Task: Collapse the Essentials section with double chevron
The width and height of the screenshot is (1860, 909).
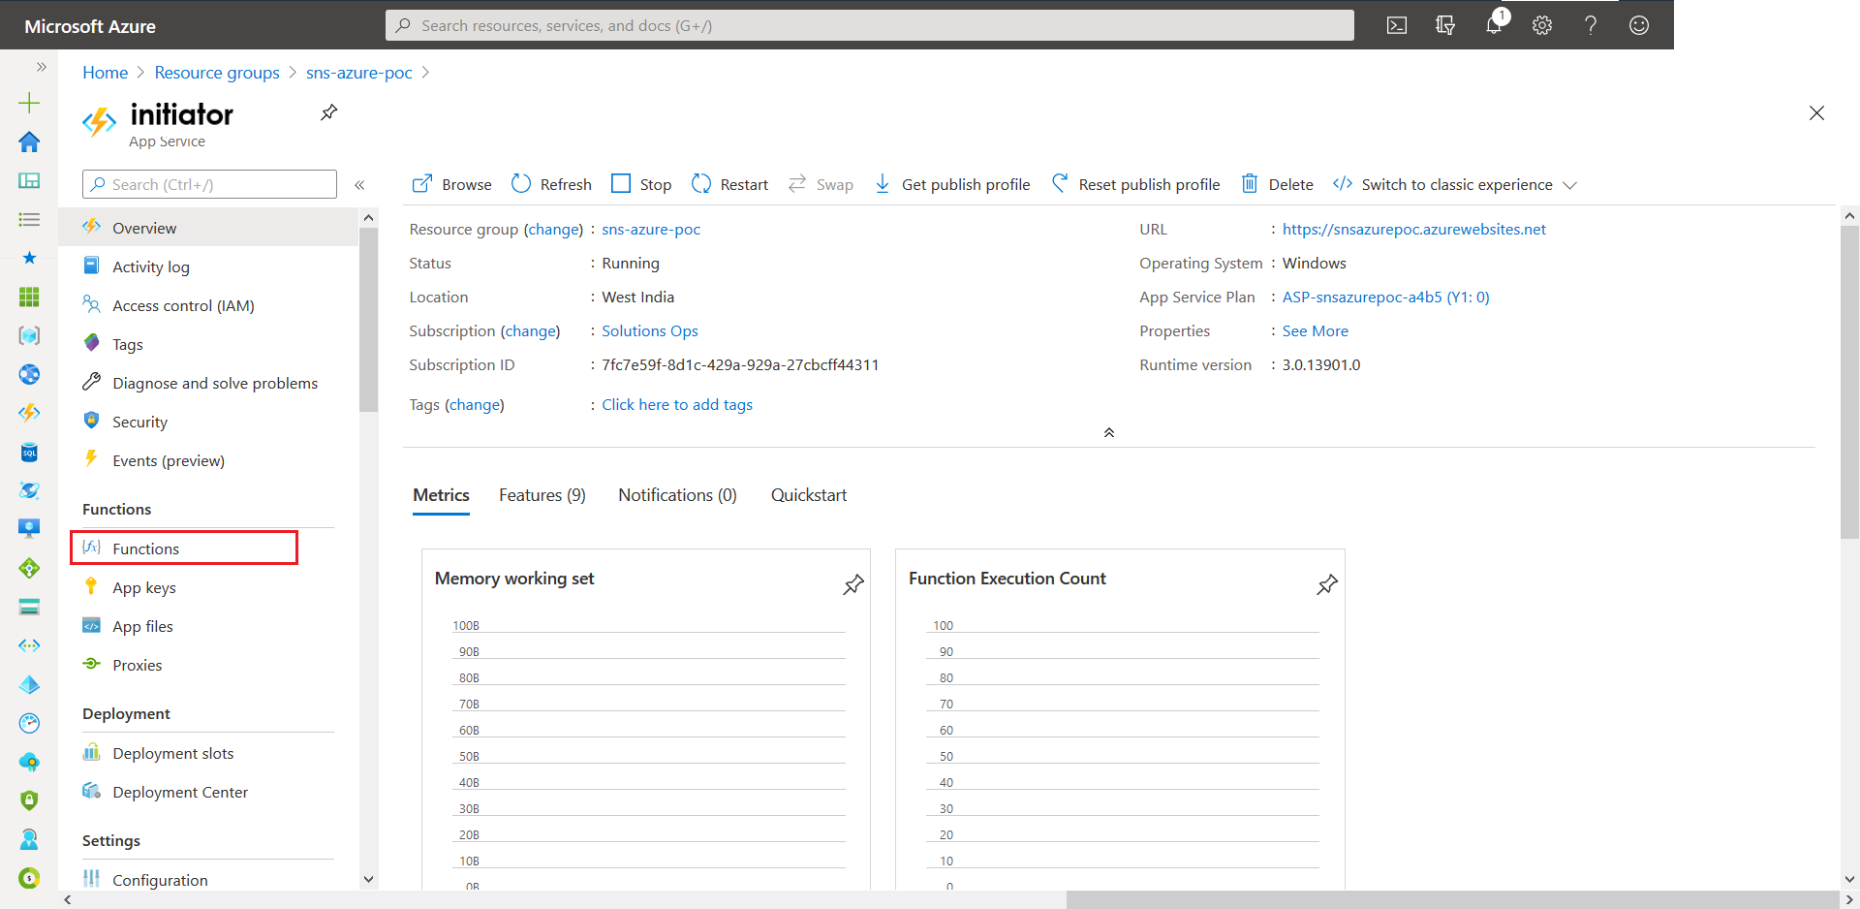Action: pyautogui.click(x=1109, y=432)
